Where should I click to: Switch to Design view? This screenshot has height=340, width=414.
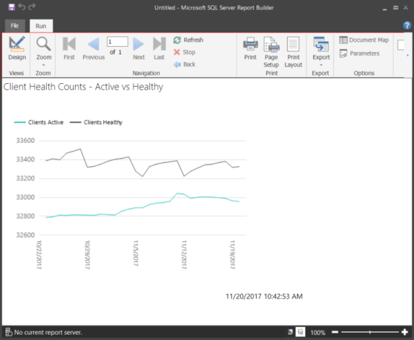(17, 48)
